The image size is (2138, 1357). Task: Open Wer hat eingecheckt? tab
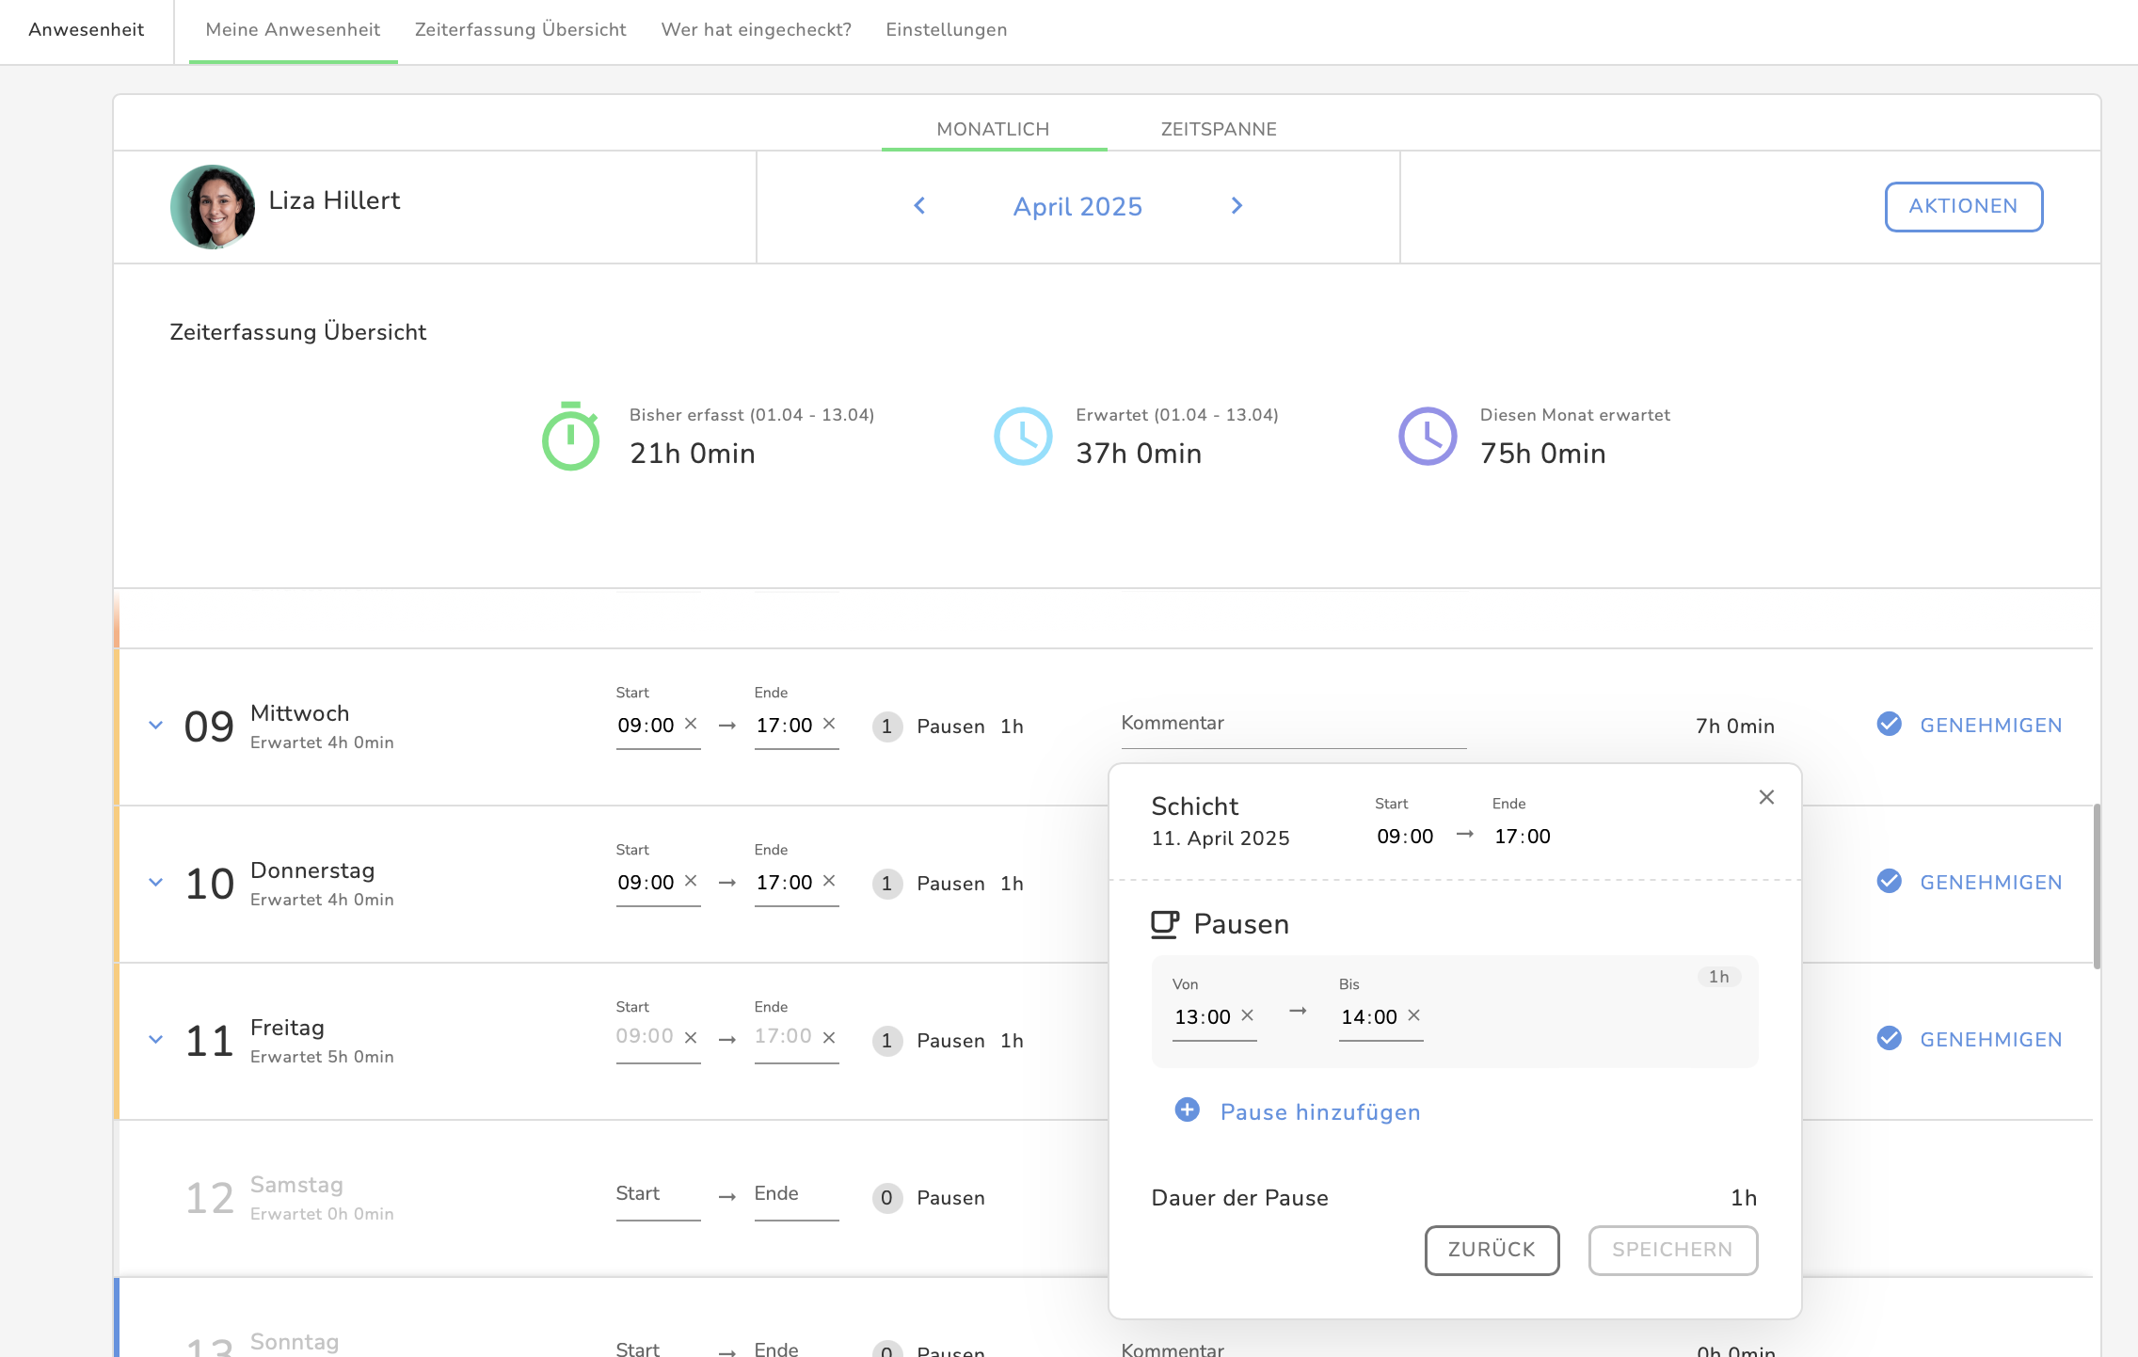756,29
